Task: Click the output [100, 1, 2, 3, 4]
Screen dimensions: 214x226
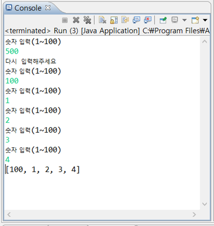Action: point(43,169)
